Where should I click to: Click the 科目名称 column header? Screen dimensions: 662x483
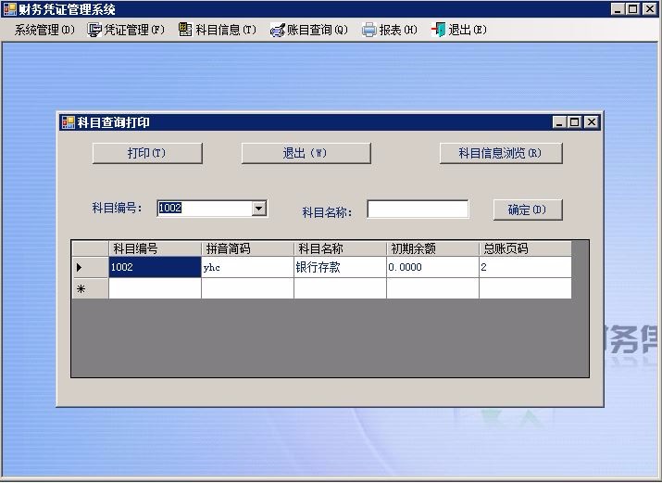click(x=340, y=248)
